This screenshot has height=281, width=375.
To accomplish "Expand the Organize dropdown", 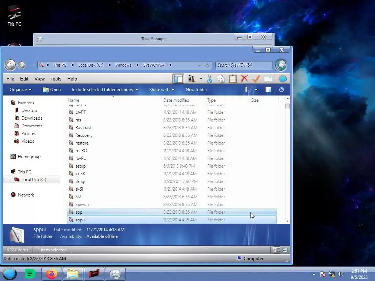I will 21,90.
